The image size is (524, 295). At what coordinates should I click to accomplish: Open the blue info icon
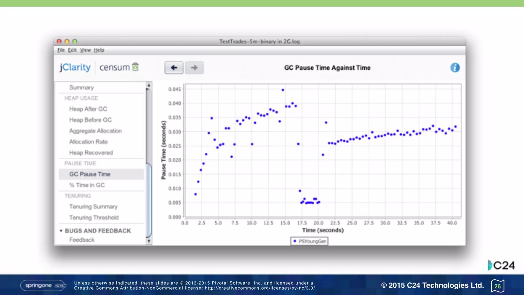(455, 68)
